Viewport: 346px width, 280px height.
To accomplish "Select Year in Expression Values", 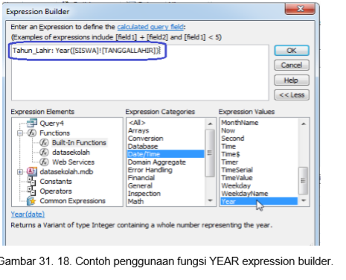I will click(x=259, y=201).
